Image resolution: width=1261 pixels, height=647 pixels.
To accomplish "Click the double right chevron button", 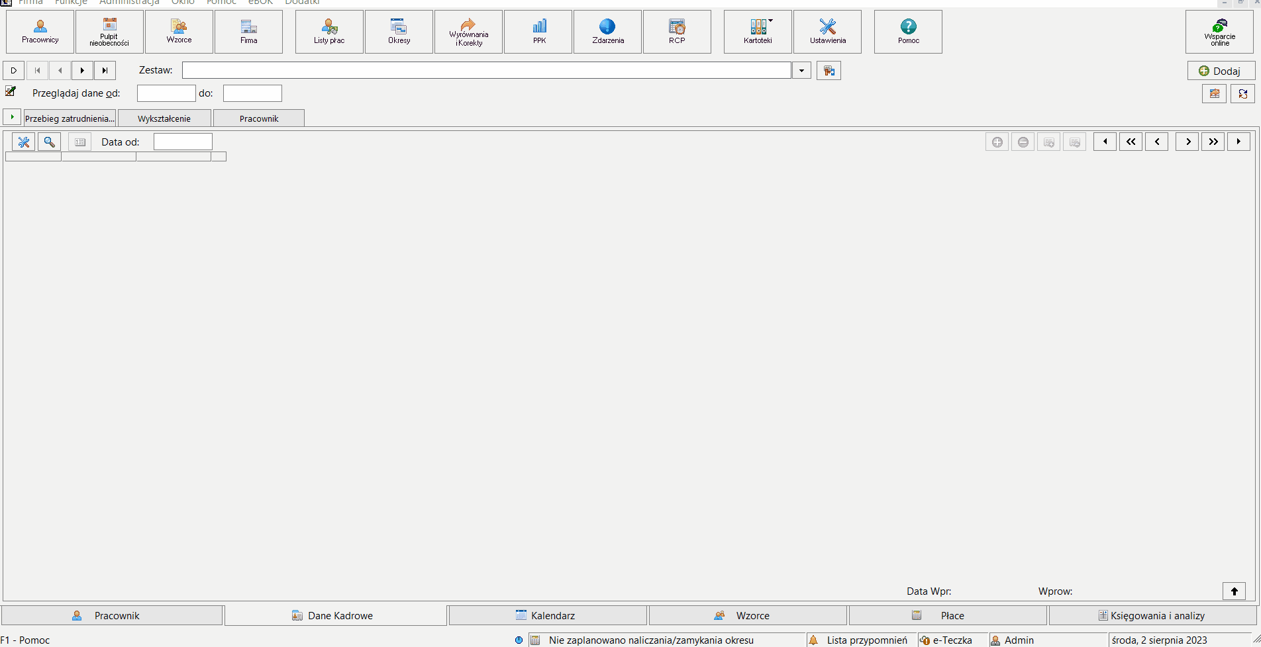I will pos(1213,142).
